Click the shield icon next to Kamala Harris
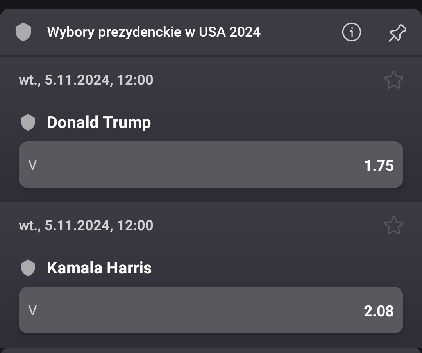The width and height of the screenshot is (422, 353). pos(28,268)
